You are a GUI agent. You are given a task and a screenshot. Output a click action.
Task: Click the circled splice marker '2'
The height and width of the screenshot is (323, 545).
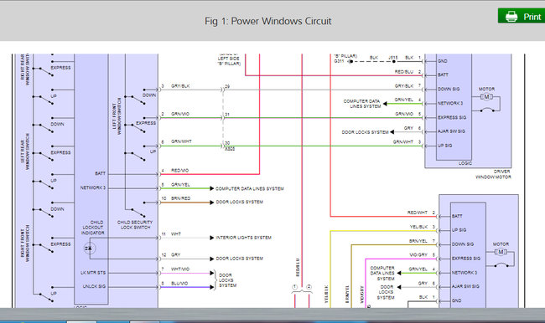point(309,287)
